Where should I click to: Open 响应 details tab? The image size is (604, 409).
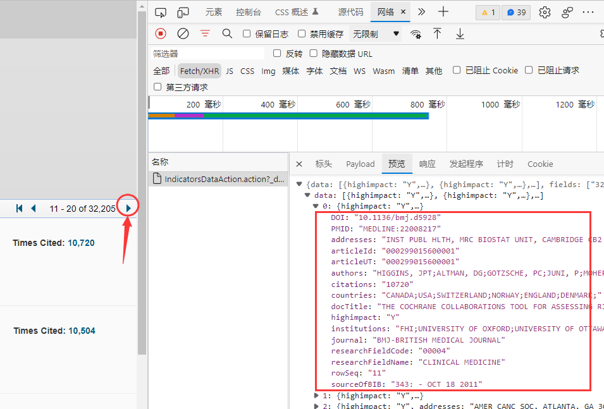tap(427, 164)
